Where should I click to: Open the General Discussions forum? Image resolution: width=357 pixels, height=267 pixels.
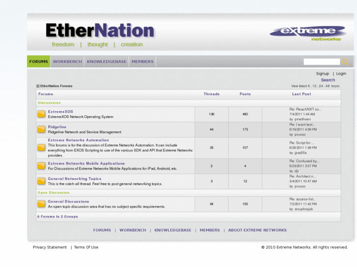point(68,201)
